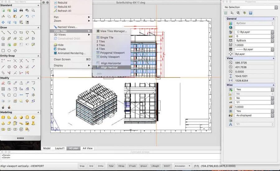
Task: Toggle QInput in the status bar
Action: tap(143, 166)
